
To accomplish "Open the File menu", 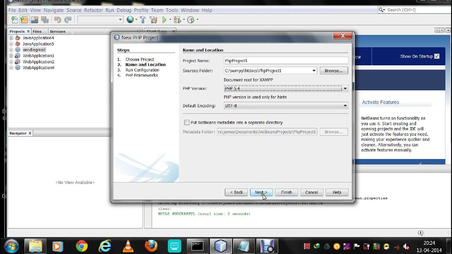I will [x=12, y=10].
